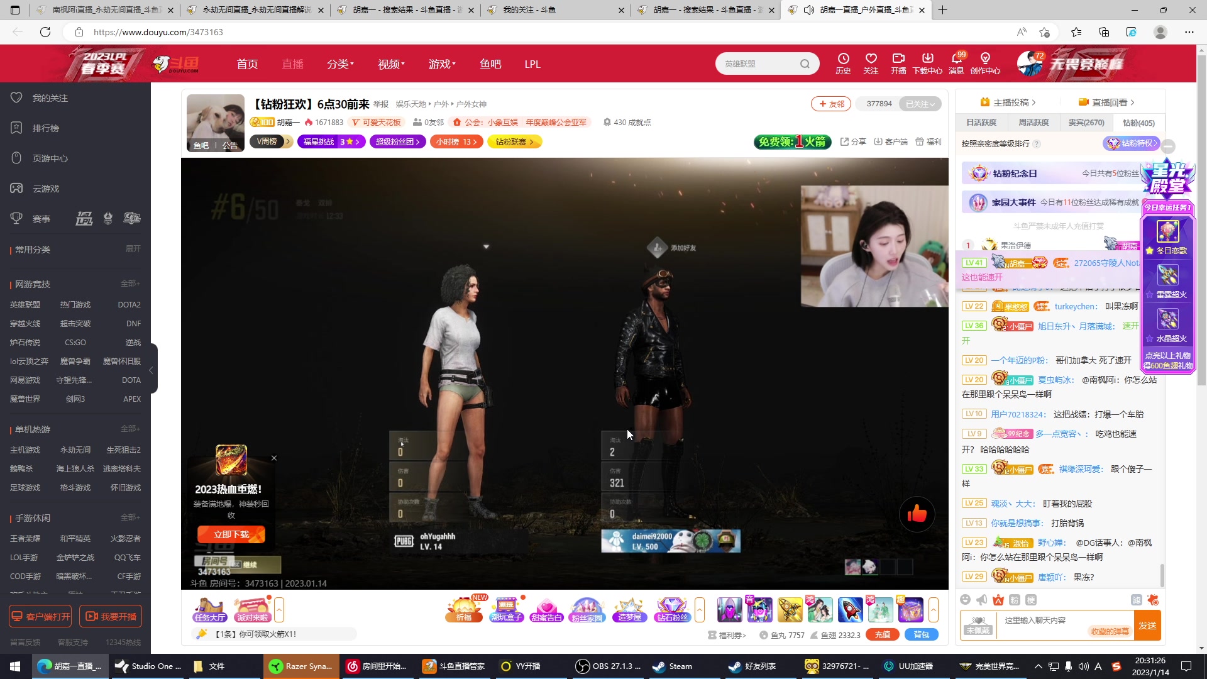Toggle the 粉 fan danmaku button in the chat toolbar

[x=1015, y=600]
